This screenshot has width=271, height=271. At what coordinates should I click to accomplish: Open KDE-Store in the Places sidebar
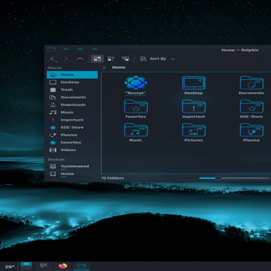click(72, 127)
